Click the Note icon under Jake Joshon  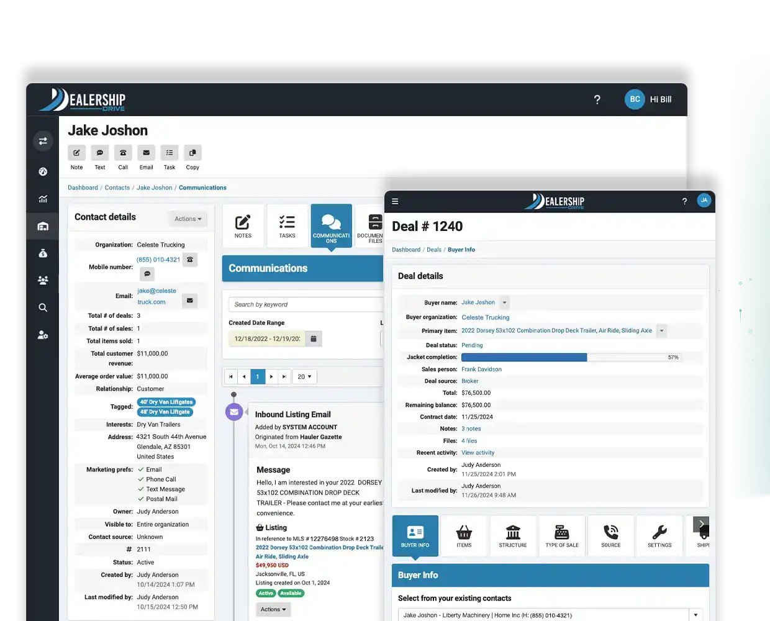point(76,153)
